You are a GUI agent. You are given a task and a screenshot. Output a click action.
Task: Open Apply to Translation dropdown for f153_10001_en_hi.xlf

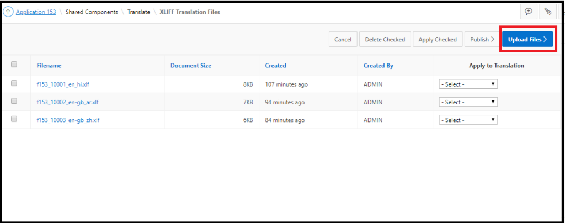[468, 84]
